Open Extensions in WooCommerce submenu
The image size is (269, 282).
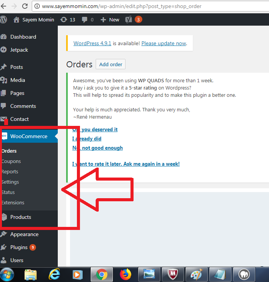13,203
